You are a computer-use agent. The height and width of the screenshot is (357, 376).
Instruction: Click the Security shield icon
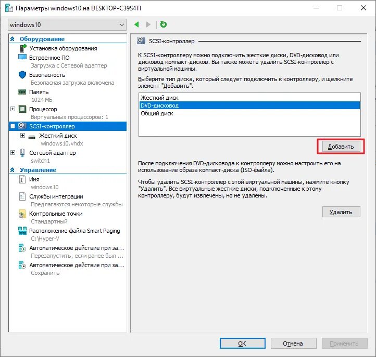point(22,75)
